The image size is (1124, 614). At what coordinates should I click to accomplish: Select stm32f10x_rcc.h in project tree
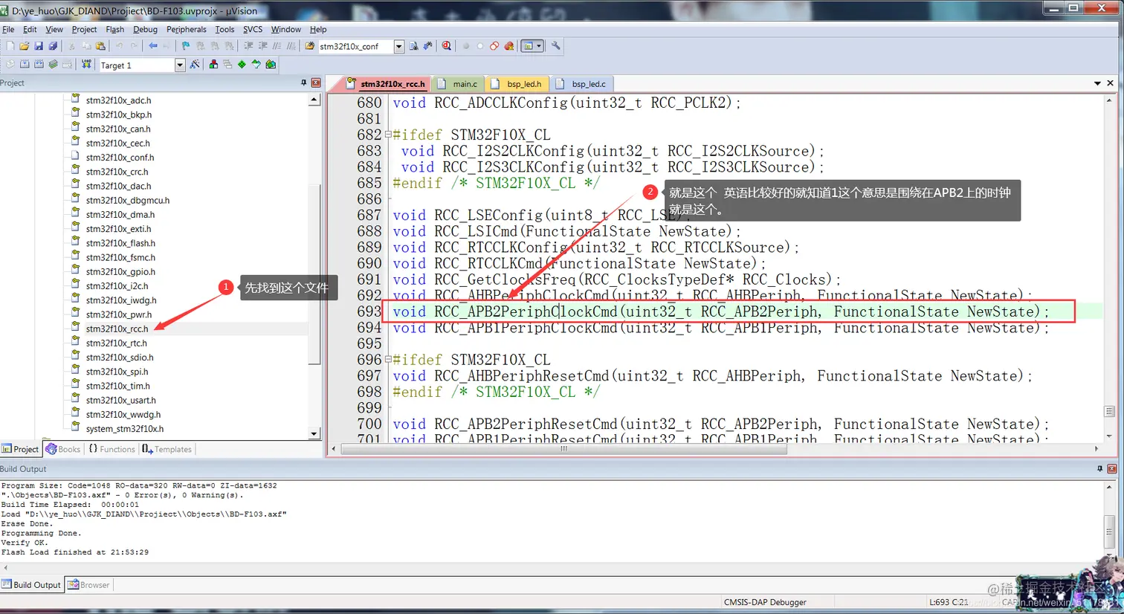click(x=117, y=329)
